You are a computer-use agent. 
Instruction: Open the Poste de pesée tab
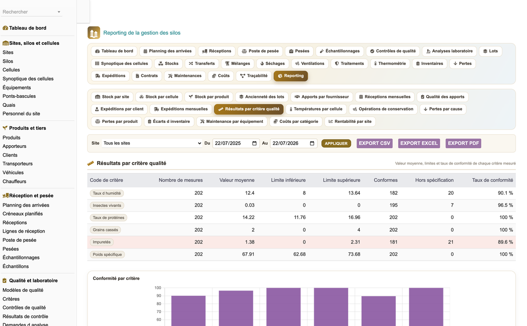point(260,51)
